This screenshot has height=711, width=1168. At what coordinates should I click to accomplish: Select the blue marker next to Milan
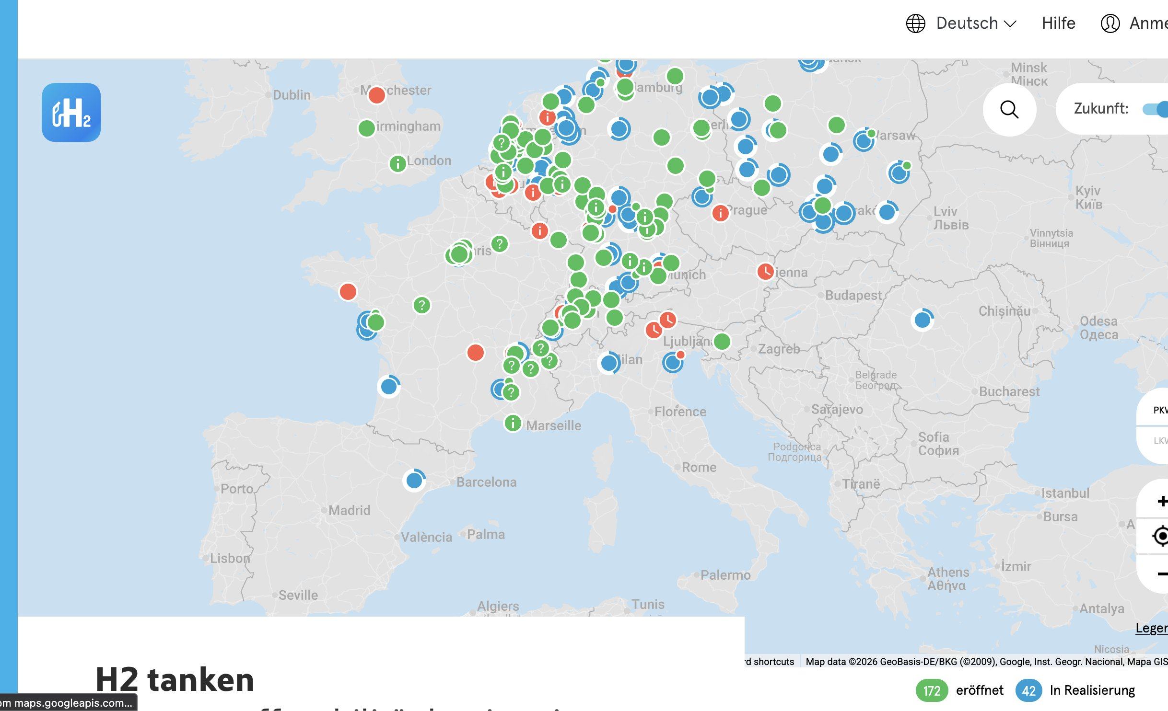tap(609, 363)
